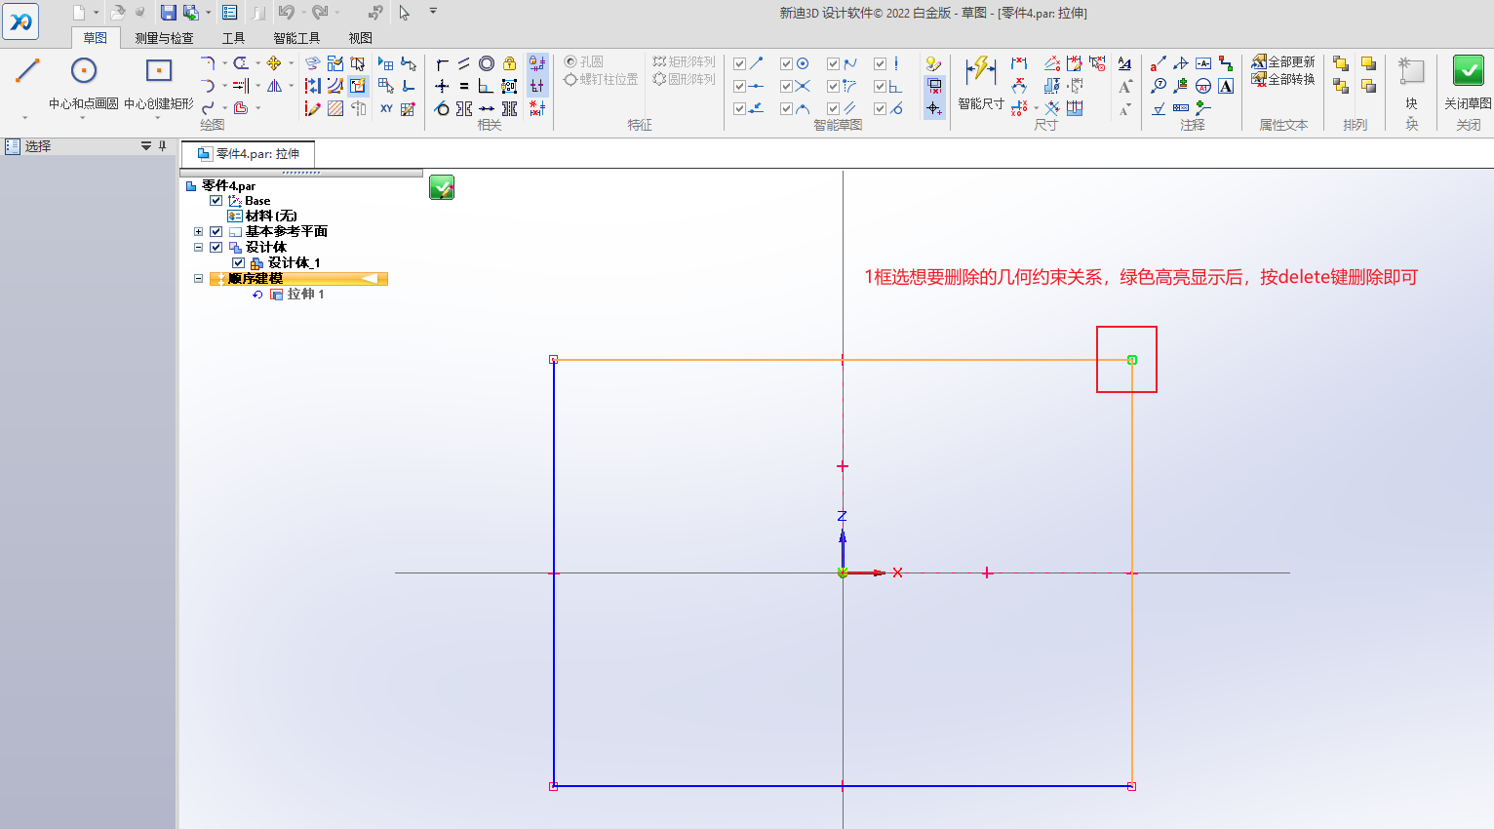Click the Save floppy disk icon

click(x=169, y=13)
